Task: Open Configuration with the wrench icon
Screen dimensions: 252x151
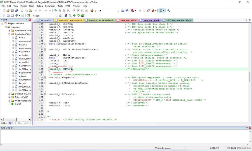Action: pos(169,11)
